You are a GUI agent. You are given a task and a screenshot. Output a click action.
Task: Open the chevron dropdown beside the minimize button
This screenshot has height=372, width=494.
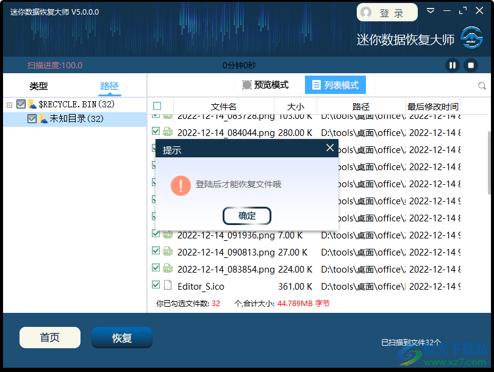431,11
